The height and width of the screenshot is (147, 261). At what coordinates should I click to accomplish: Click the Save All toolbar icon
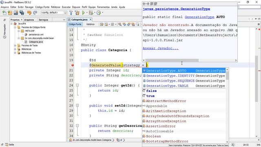click(x=22, y=13)
